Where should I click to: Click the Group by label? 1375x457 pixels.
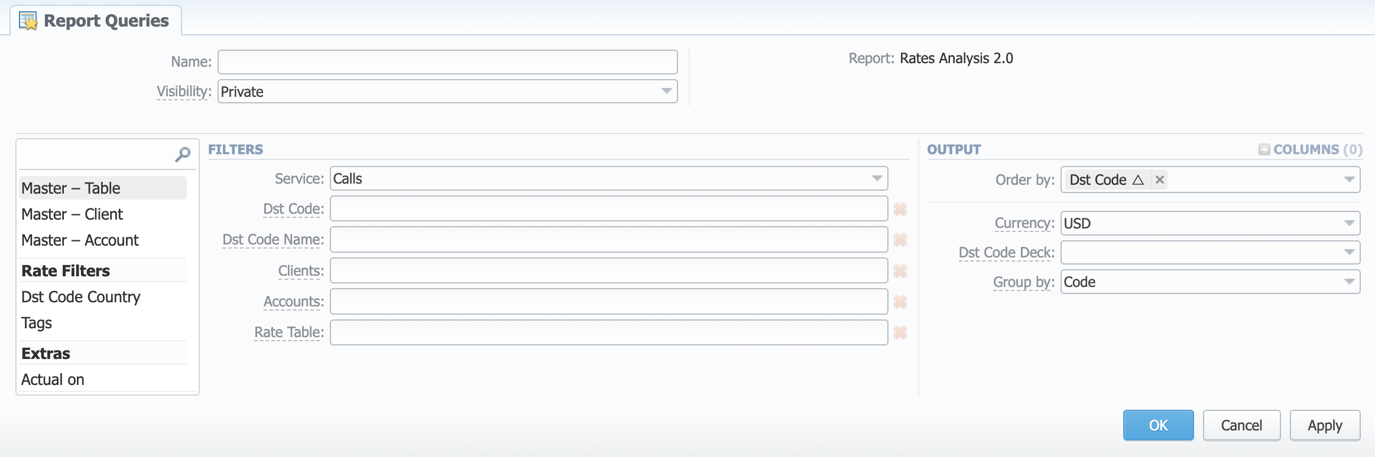pyautogui.click(x=1024, y=282)
